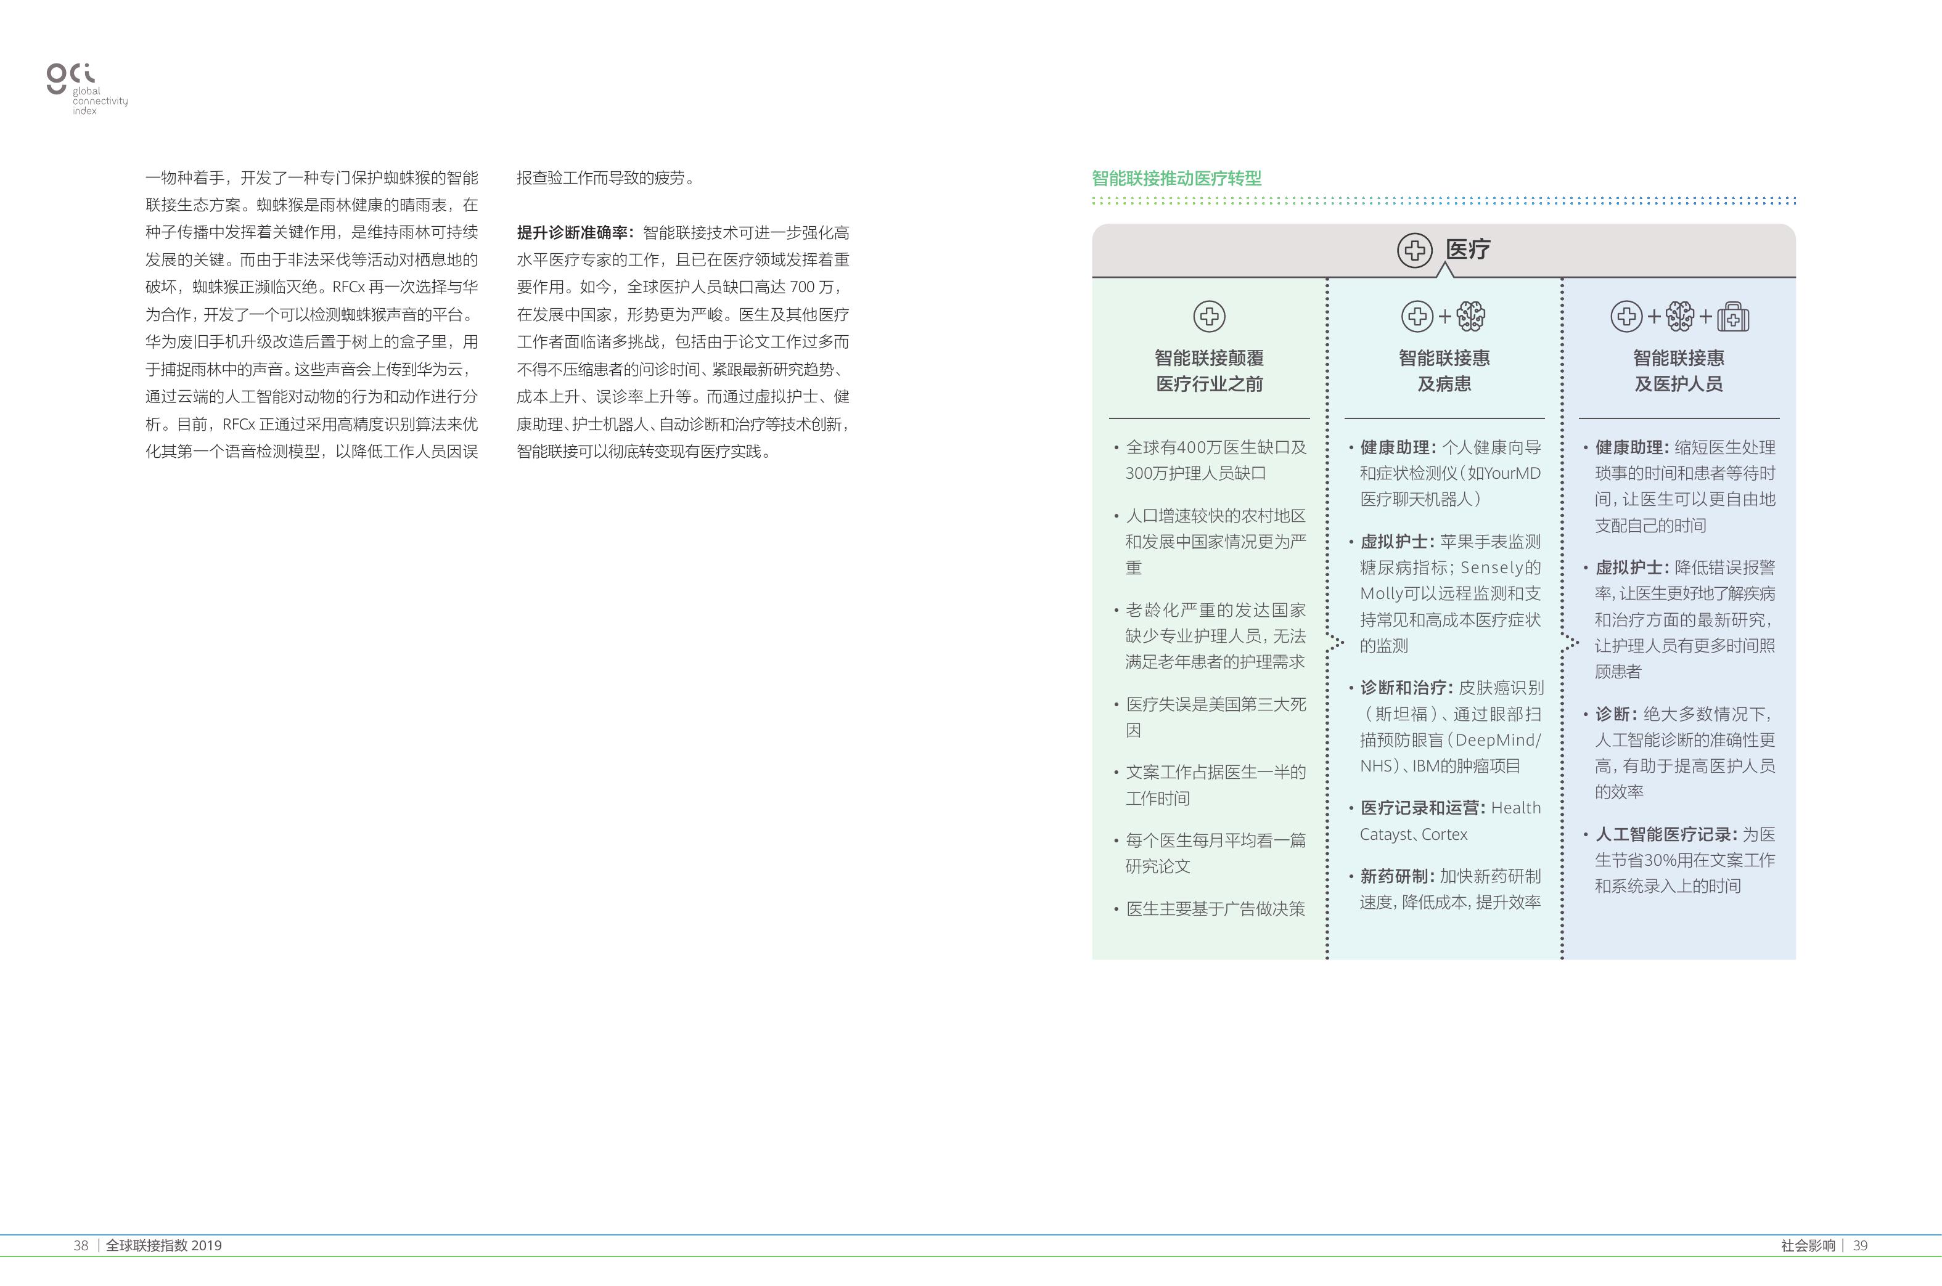This screenshot has width=1942, height=1286.
Task: Click the cross icon above 智能联接惠及病患
Action: pos(1418,317)
